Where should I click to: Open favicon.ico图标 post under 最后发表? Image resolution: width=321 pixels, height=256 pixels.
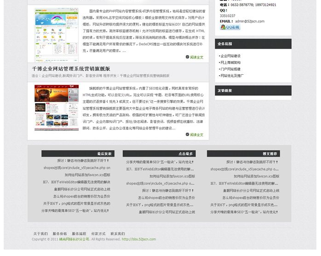[88, 175]
